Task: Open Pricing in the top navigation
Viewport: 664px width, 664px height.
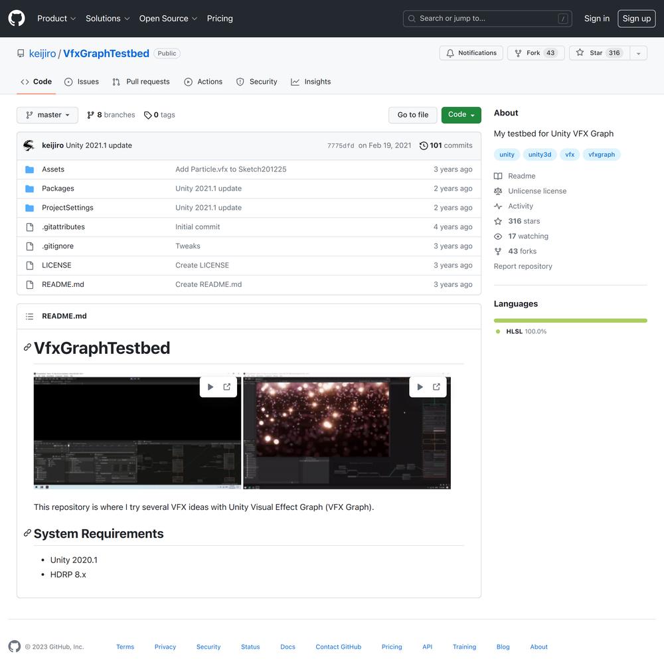Action: click(220, 19)
